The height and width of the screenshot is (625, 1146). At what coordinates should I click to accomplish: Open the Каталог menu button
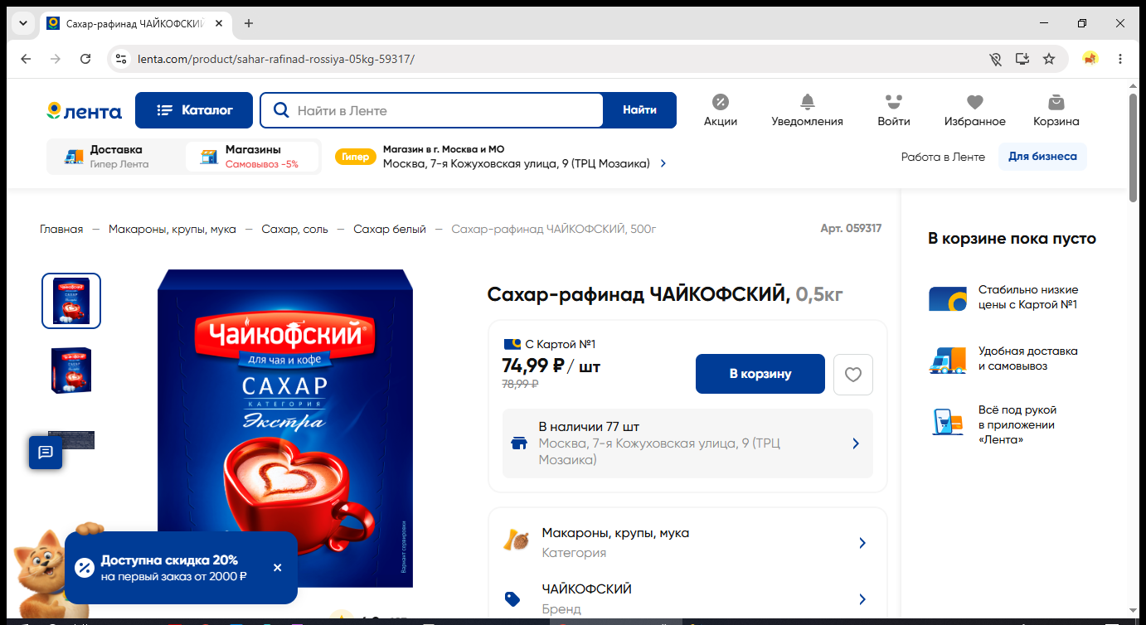194,110
